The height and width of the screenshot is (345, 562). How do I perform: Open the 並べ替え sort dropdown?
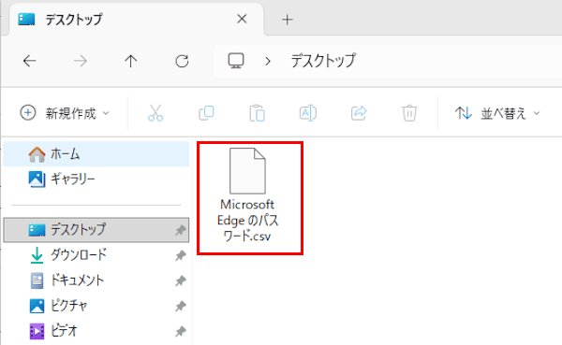pos(497,113)
